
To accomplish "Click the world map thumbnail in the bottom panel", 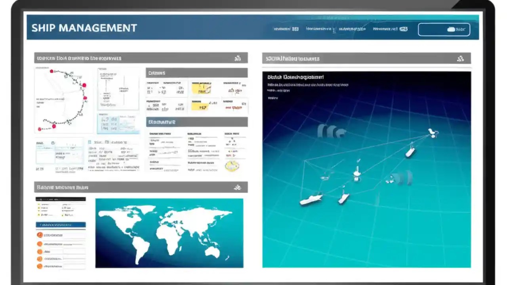I will [169, 233].
